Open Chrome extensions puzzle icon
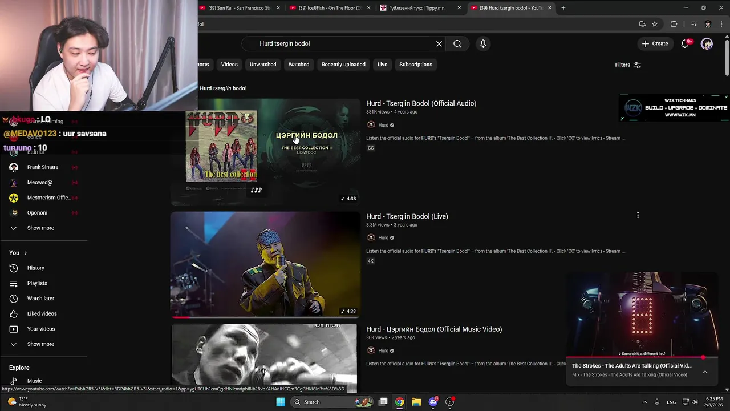This screenshot has width=730, height=411. tap(674, 24)
